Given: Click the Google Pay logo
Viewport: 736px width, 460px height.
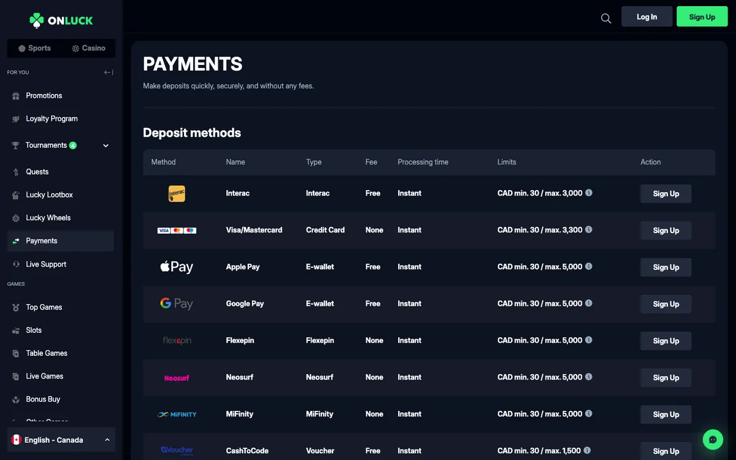Looking at the screenshot, I should (177, 304).
